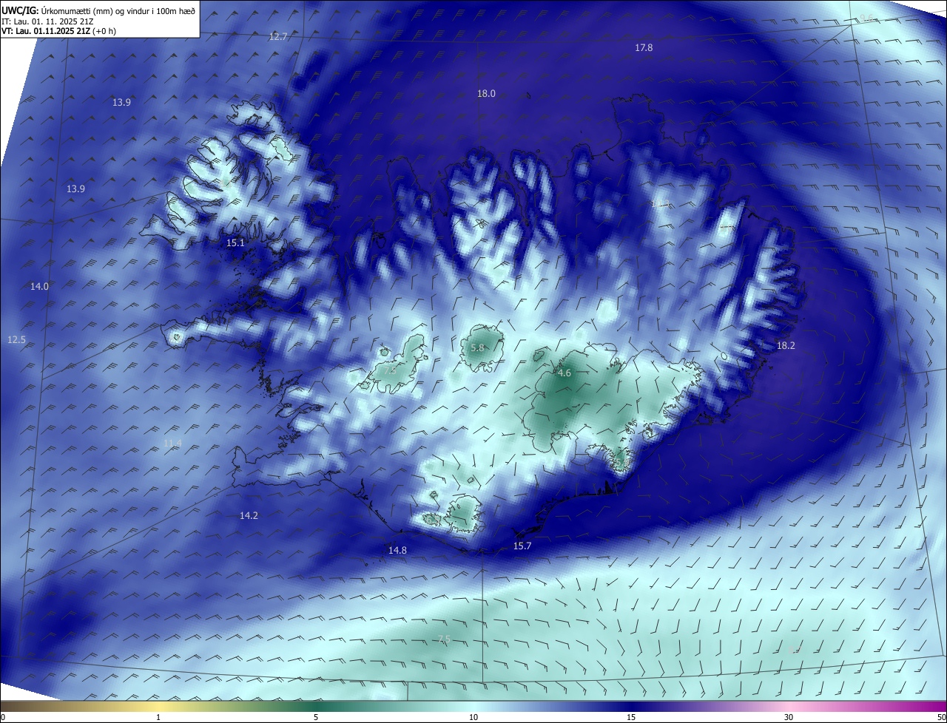The height and width of the screenshot is (723, 947).
Task: Select the 17.8 value label on the map
Action: click(644, 47)
